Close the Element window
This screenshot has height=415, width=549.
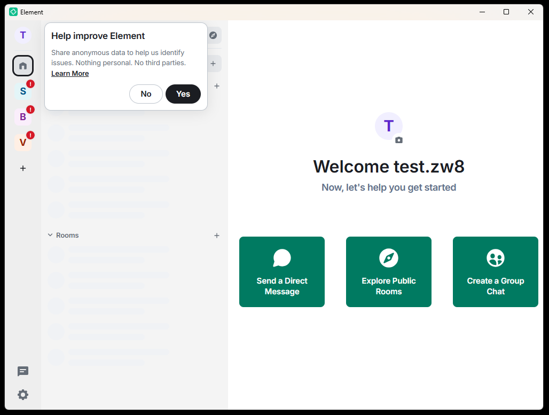(531, 12)
